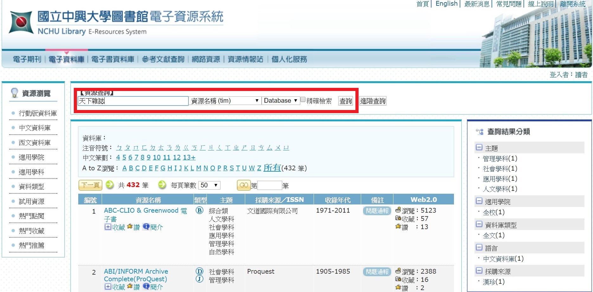The height and width of the screenshot is (292, 593).
Task: Open the ABI/INFORM Archive Complete(ProQuest) link
Action: coord(136,275)
